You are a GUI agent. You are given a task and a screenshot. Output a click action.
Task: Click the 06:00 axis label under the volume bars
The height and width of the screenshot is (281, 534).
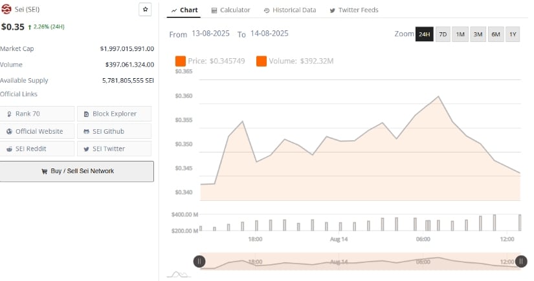point(423,239)
